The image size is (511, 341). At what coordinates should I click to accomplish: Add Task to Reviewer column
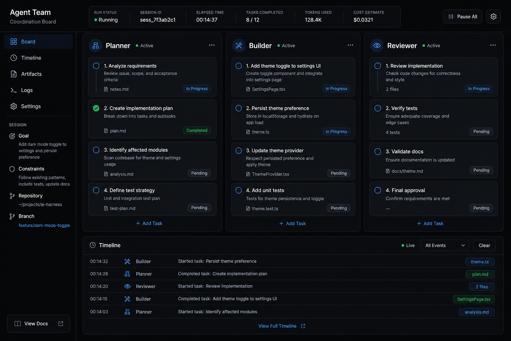point(430,223)
